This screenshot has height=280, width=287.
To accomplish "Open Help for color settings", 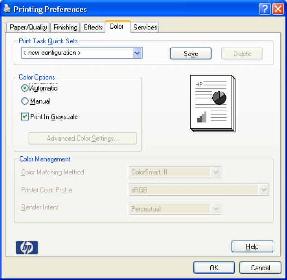I will point(252,246).
